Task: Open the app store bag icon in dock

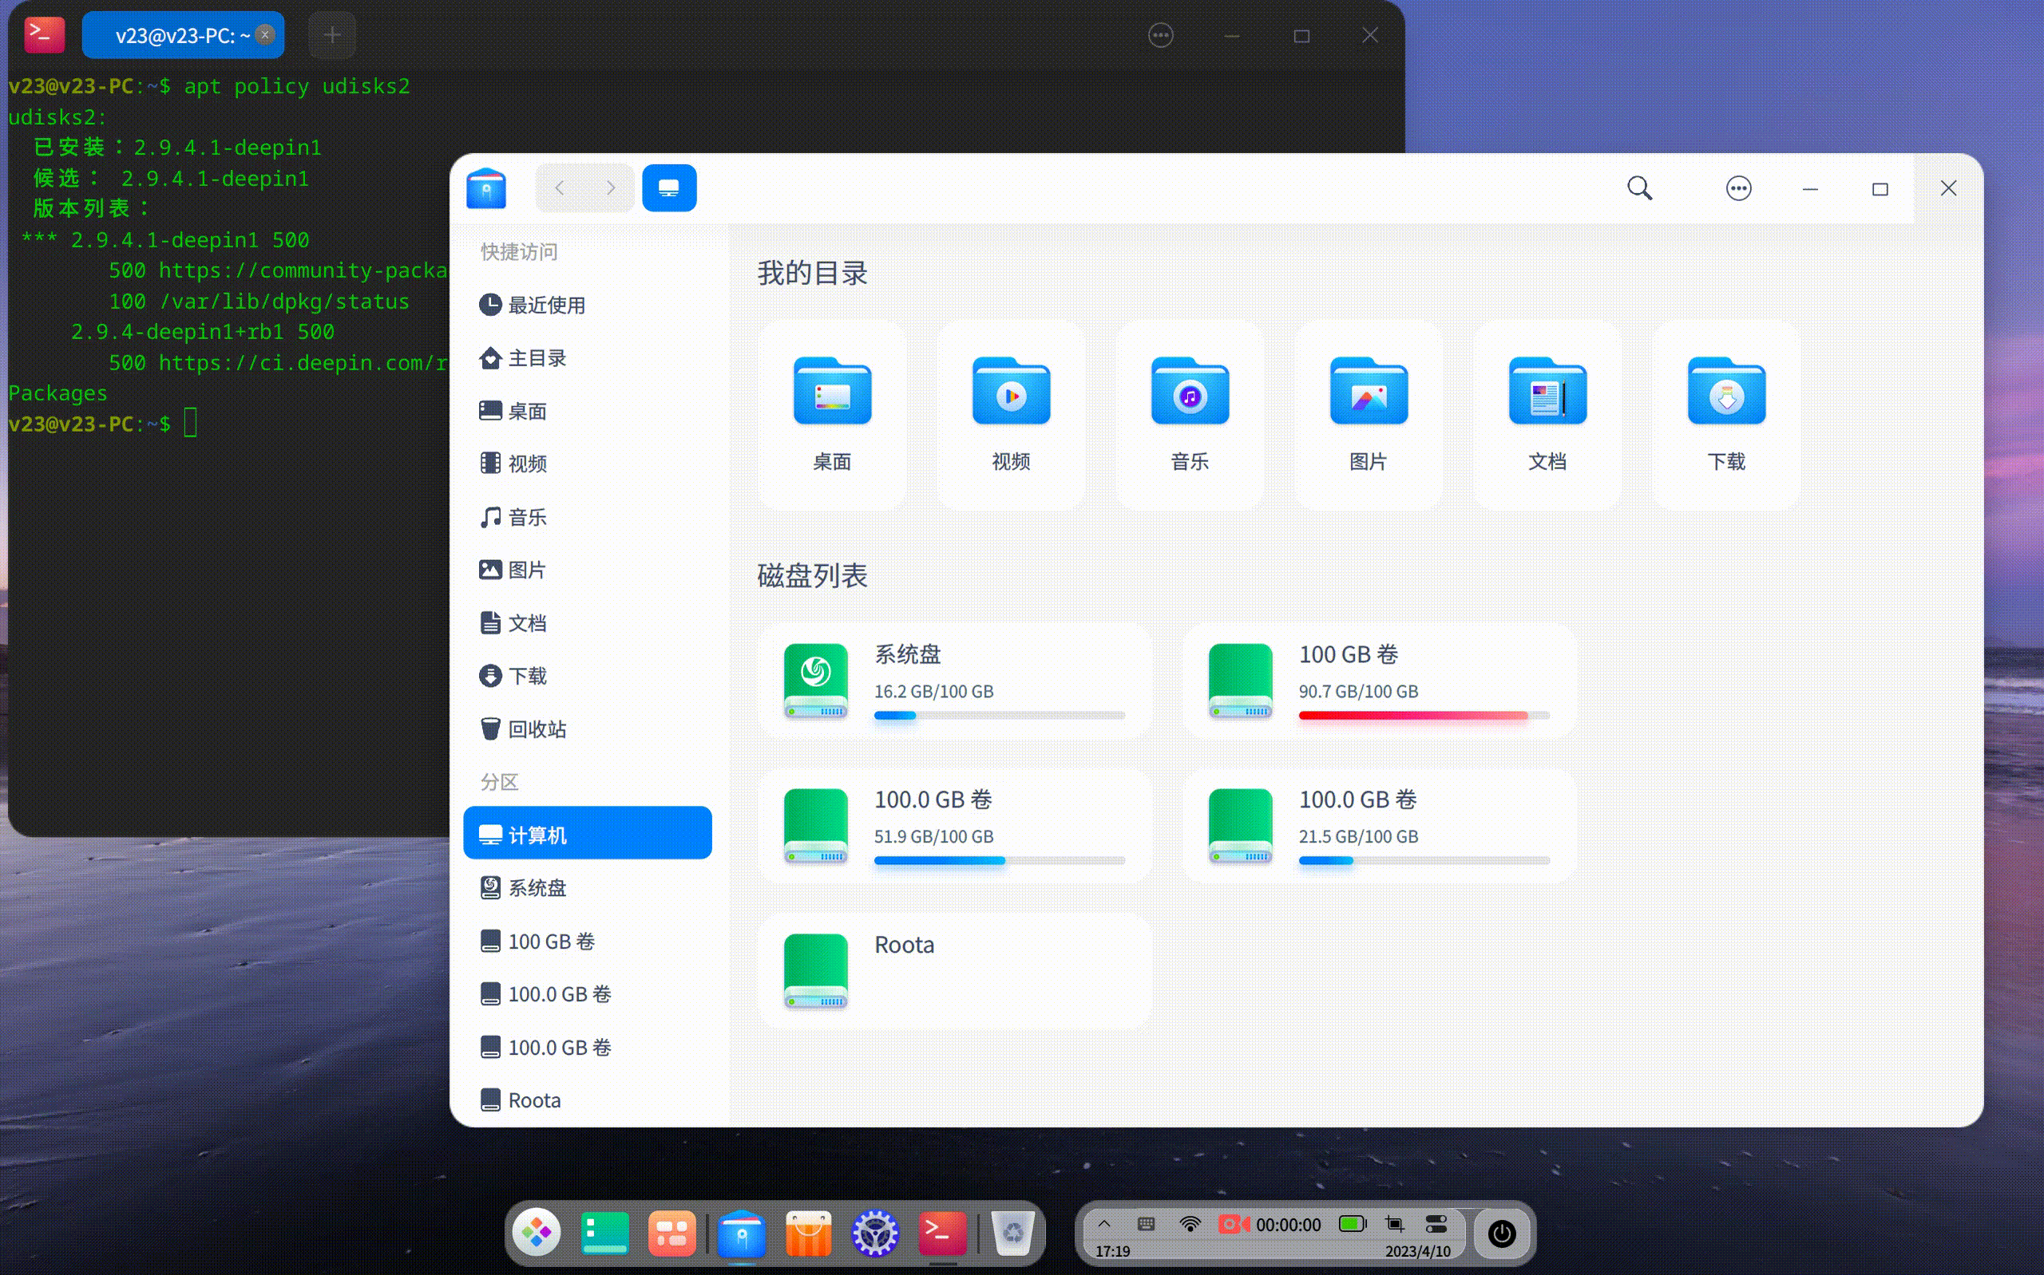Action: [x=808, y=1234]
